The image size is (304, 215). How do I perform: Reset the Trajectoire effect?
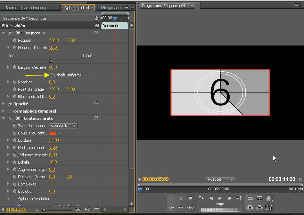(96, 33)
